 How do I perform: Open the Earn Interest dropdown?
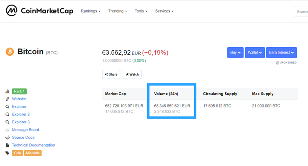282,53
